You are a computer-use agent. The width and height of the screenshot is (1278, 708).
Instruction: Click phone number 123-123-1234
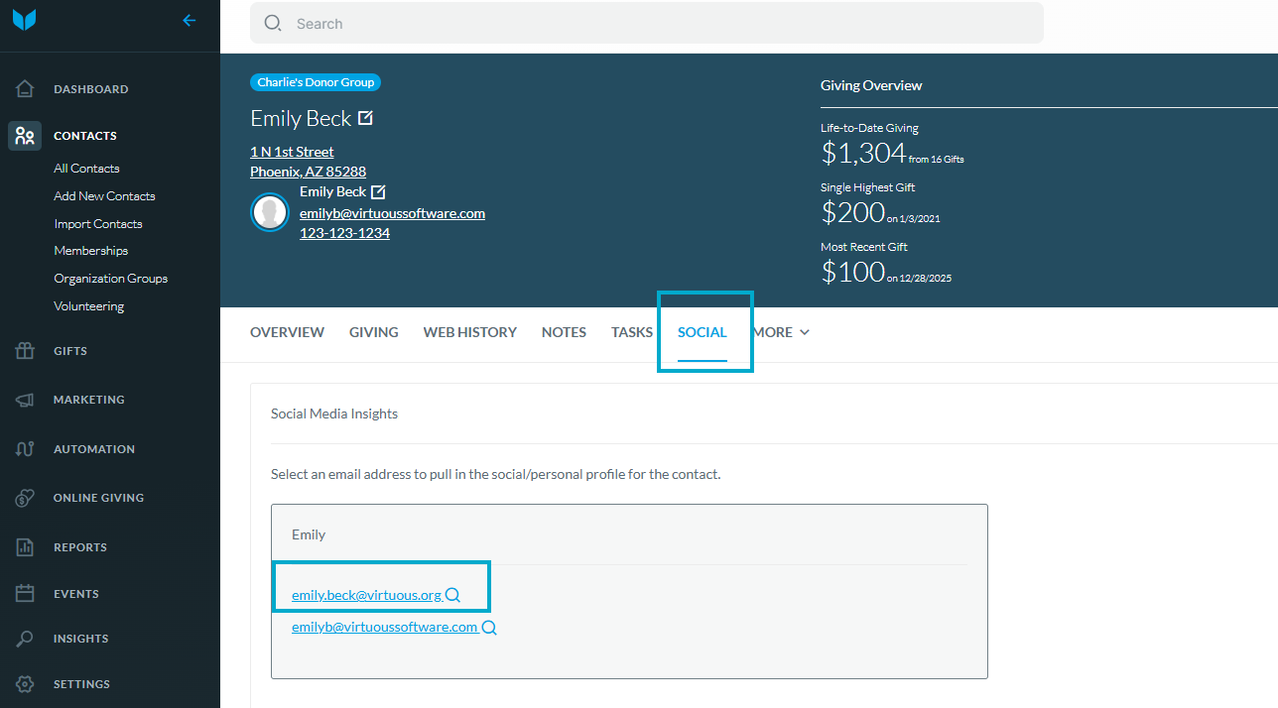[x=344, y=233]
